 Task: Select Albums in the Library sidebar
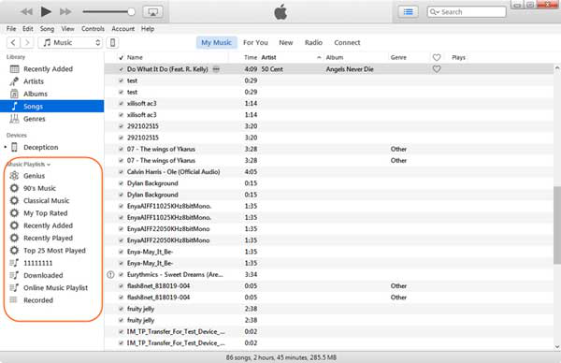tap(51, 94)
